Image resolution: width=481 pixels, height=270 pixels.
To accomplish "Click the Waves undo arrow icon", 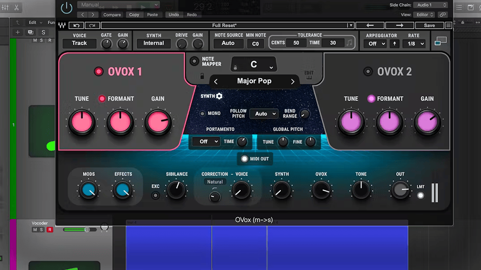I will tap(77, 25).
